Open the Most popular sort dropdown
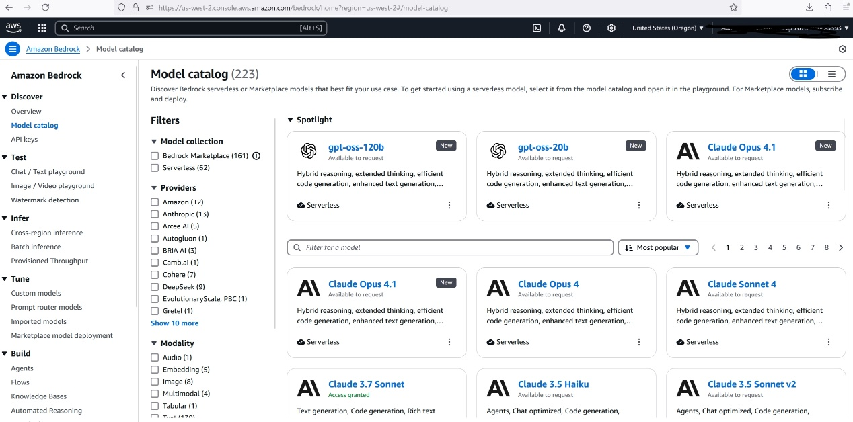 tap(657, 247)
